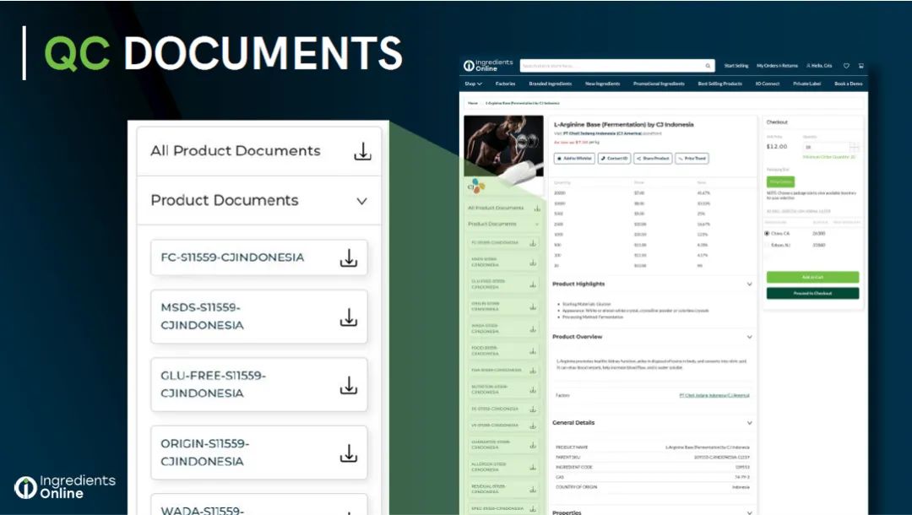The height and width of the screenshot is (515, 912).
Task: Click the search magnifier icon in website header
Action: (x=708, y=66)
